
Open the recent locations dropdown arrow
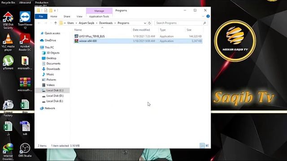pyautogui.click(x=51, y=23)
